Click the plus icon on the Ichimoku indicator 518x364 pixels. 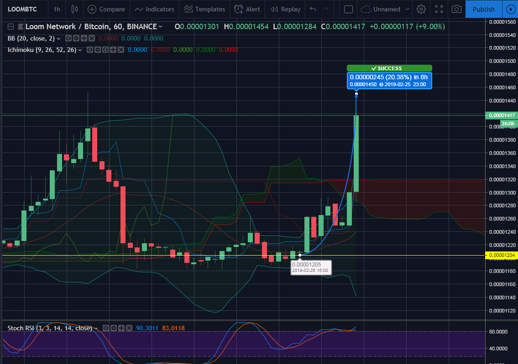(113, 50)
